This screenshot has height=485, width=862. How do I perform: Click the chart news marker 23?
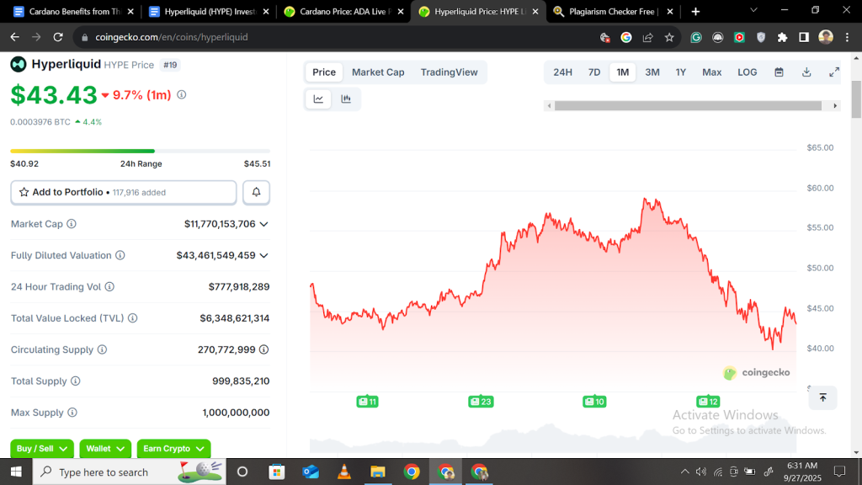[481, 402]
